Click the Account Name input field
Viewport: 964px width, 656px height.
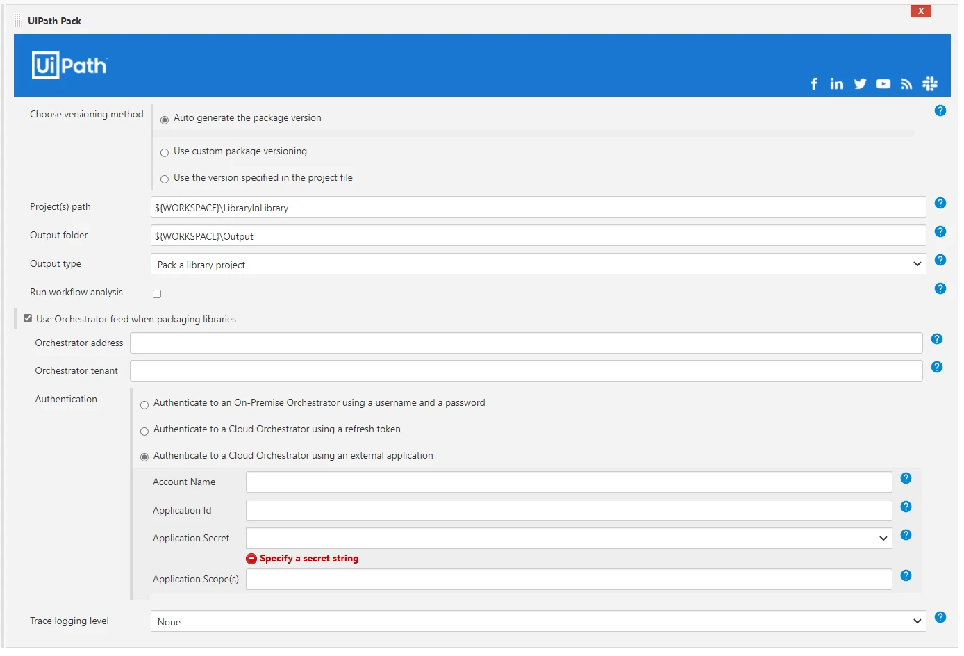[x=569, y=482]
